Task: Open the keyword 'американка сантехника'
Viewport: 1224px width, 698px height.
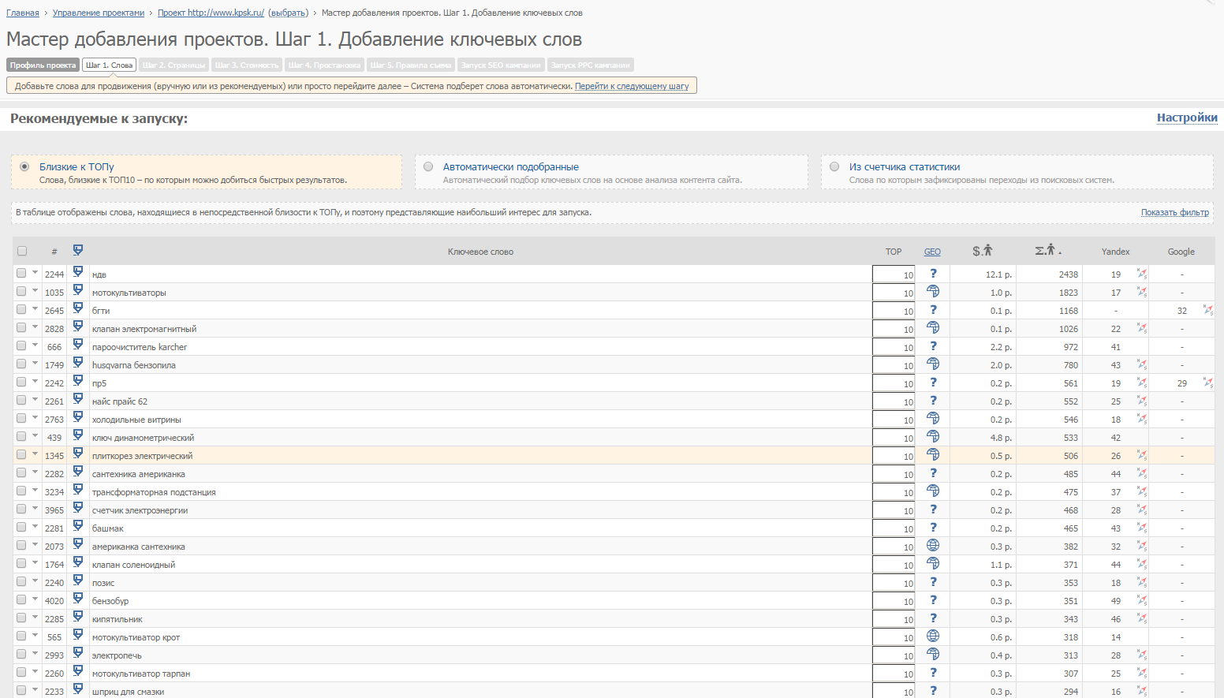Action: click(139, 547)
